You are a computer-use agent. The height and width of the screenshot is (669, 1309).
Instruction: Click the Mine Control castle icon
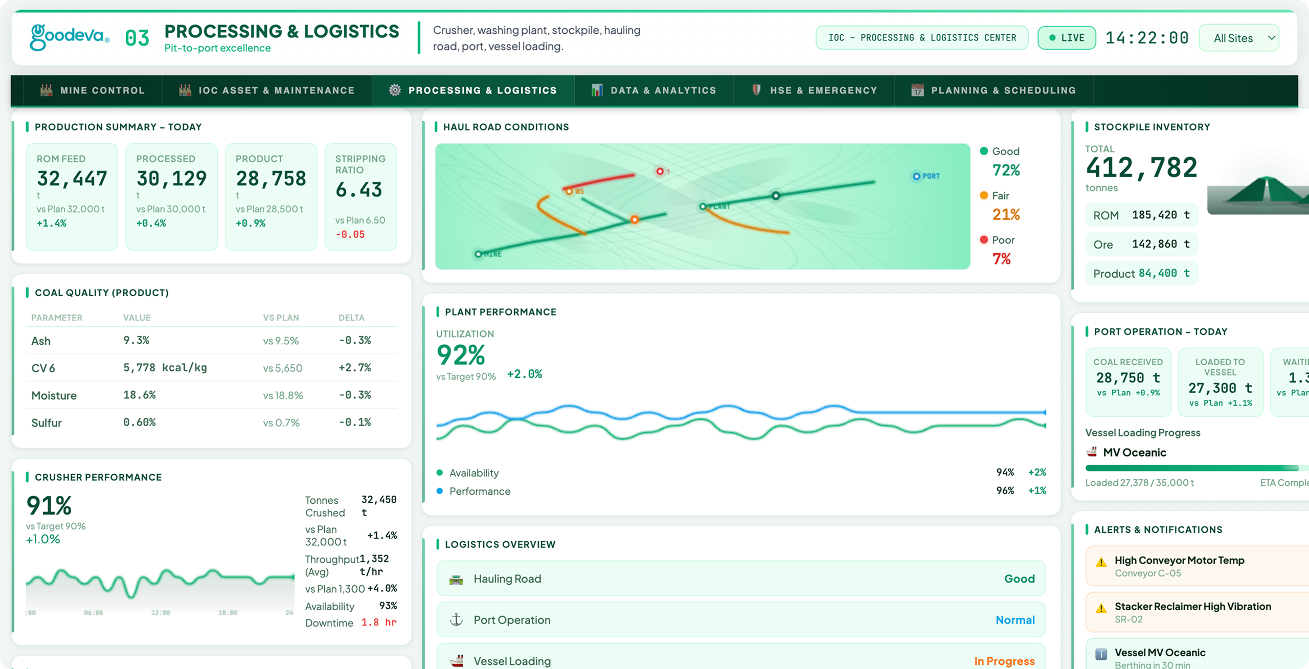(47, 90)
